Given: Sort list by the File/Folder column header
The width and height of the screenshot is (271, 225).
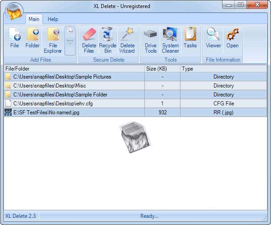Looking at the screenshot, I should click(74, 69).
